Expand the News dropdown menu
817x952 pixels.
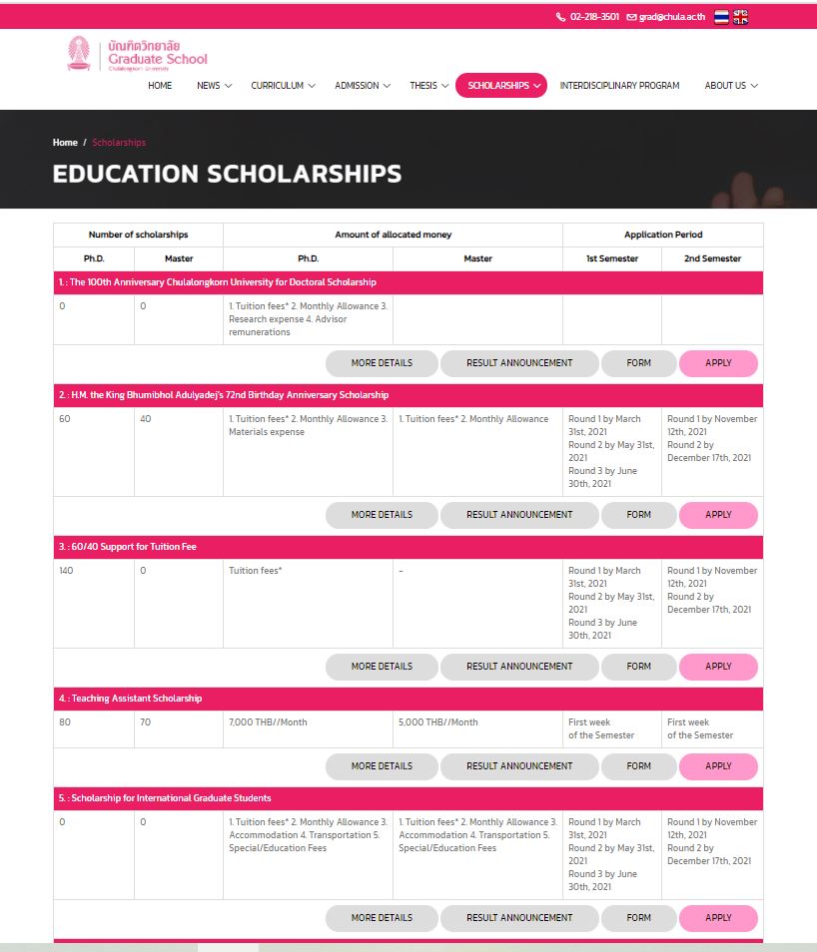pos(214,86)
